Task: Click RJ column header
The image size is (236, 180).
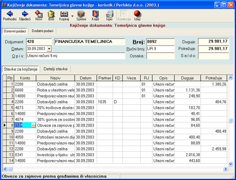Action: 146,78
